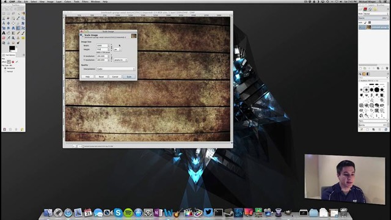Select the Free Select lasso tool

point(13,13)
